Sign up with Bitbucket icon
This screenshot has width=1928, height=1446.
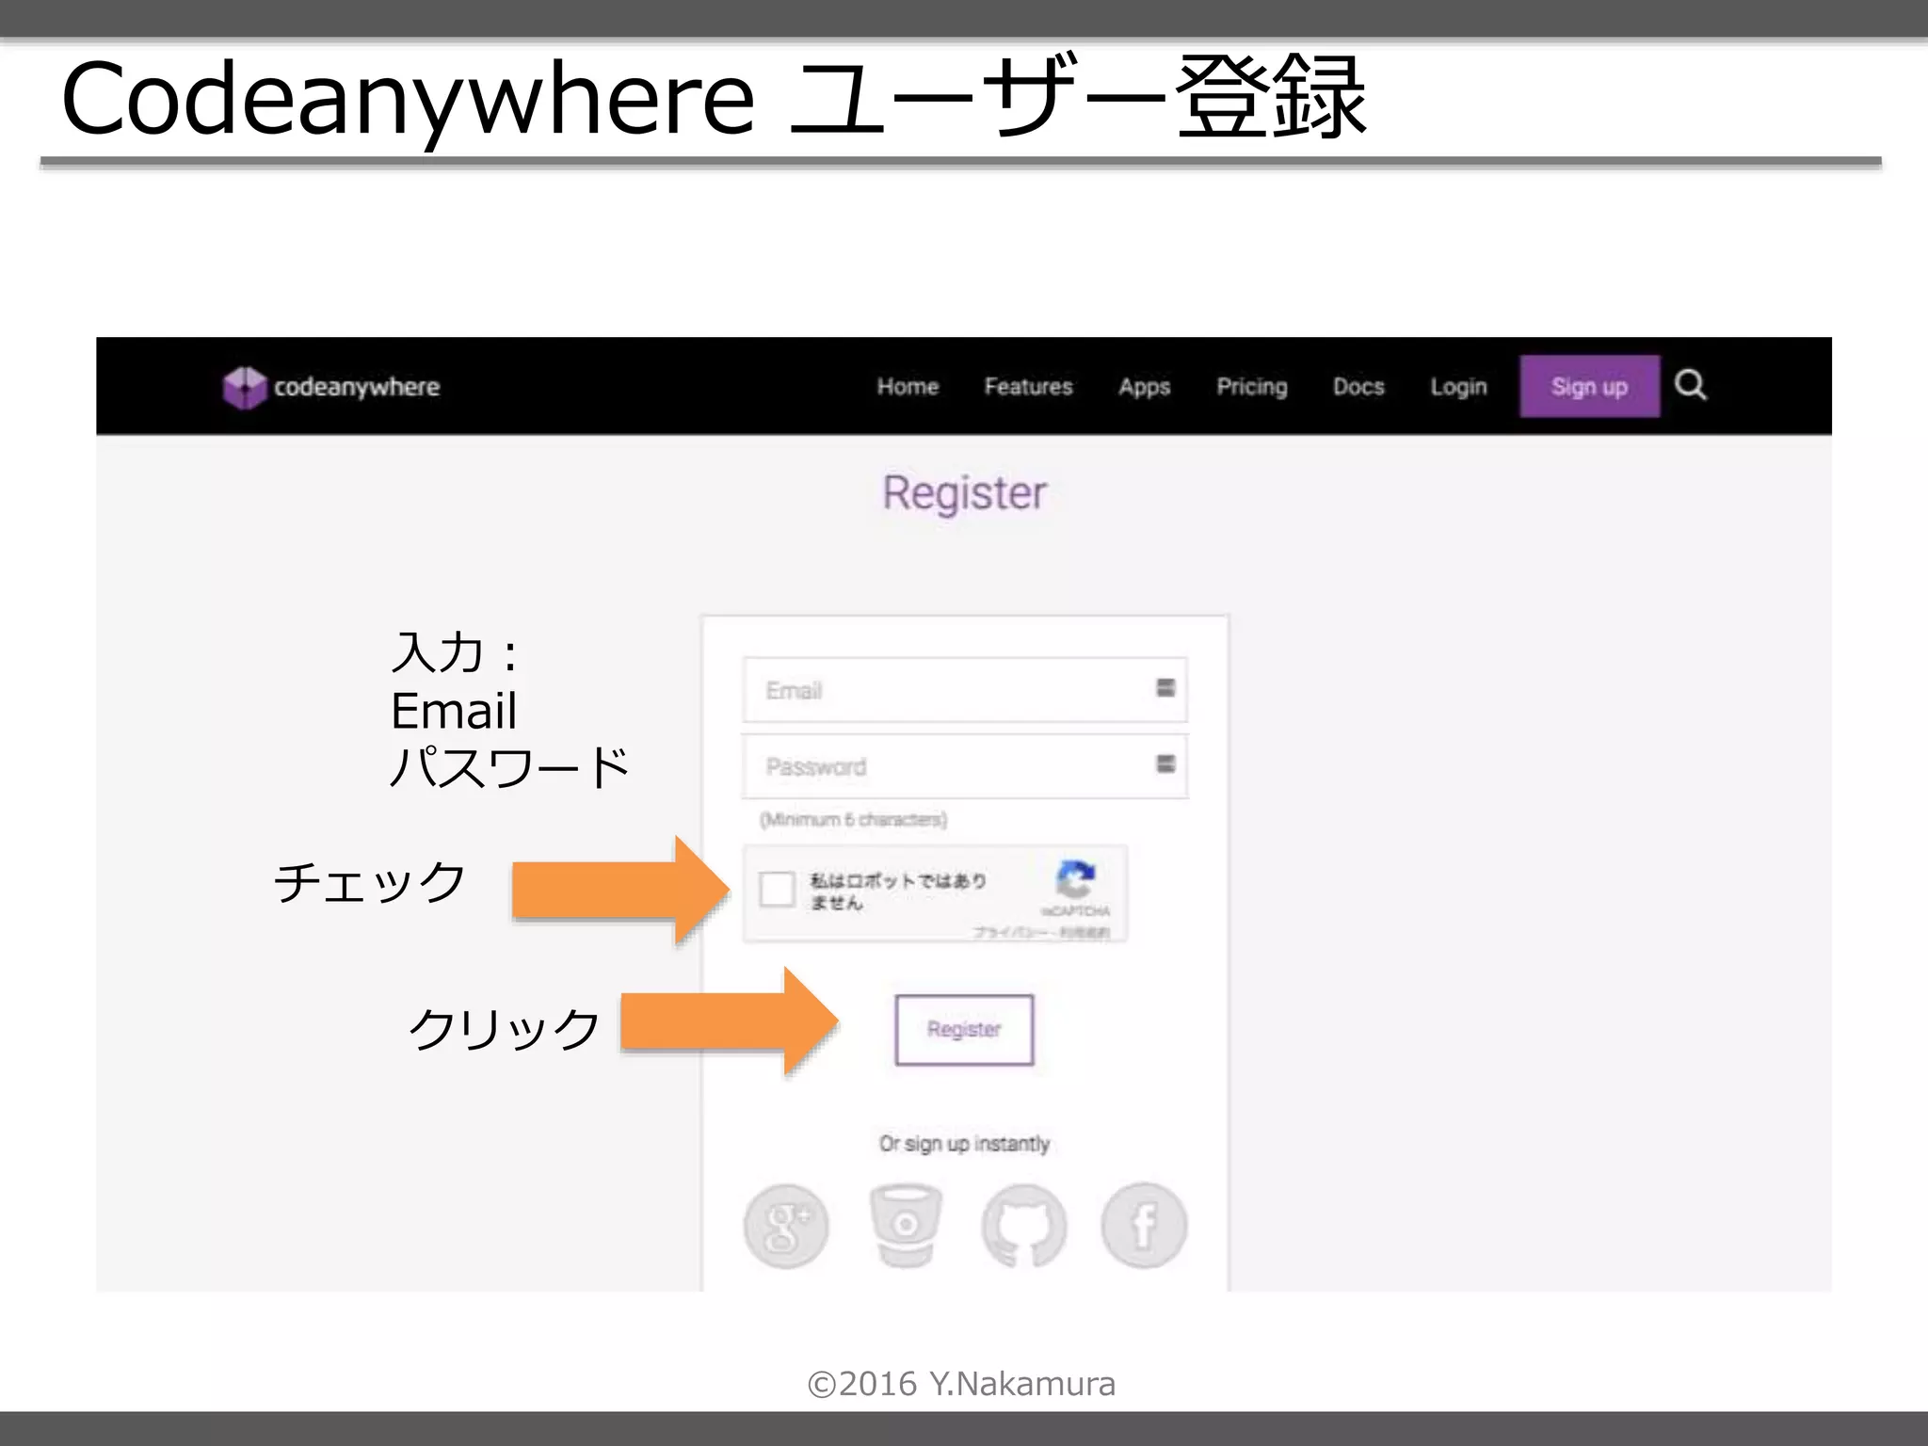(x=906, y=1226)
